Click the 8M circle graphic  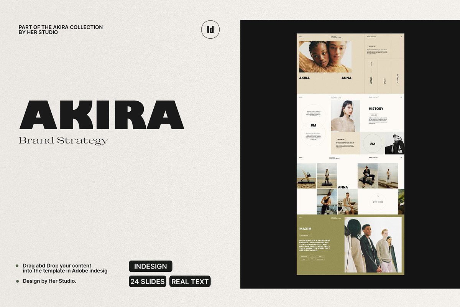[313, 125]
